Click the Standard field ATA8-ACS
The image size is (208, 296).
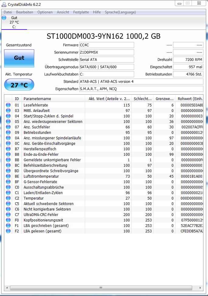(x=141, y=82)
